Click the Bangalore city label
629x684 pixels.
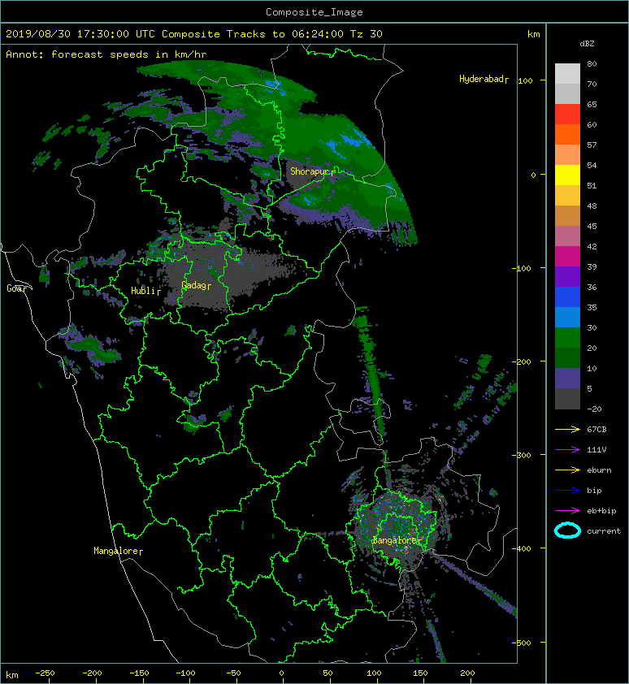click(396, 540)
